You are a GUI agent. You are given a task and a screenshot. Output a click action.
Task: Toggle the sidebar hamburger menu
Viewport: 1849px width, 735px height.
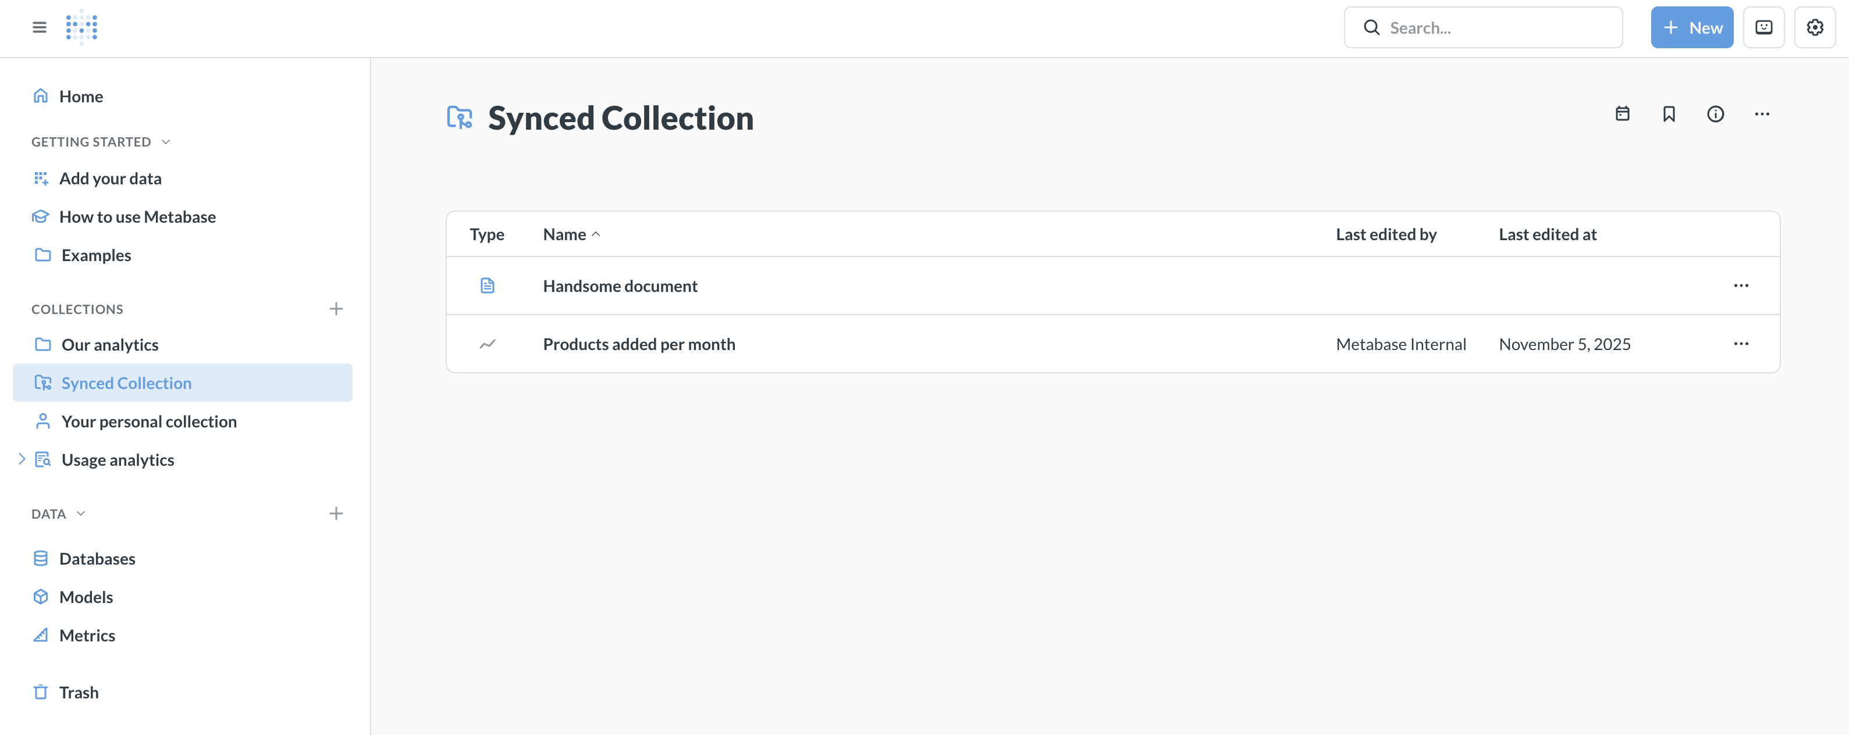point(40,27)
